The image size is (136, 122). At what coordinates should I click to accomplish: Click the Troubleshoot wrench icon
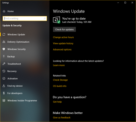coord(4,64)
